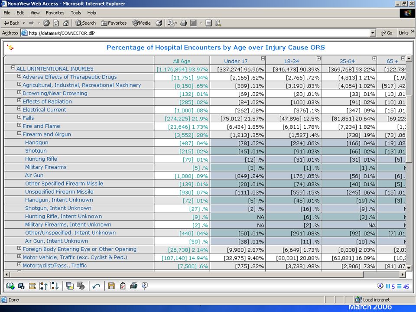Collapse the ALL UNINTENTIONAL INJURIES row
The image size is (416, 312).
pyautogui.click(x=13, y=68)
